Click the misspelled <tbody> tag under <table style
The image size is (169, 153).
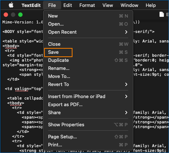pos(11,46)
